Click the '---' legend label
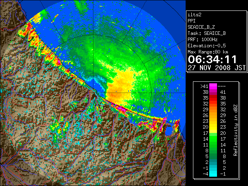Image resolution: width=248 pixels, height=186 pixels. click(222, 86)
